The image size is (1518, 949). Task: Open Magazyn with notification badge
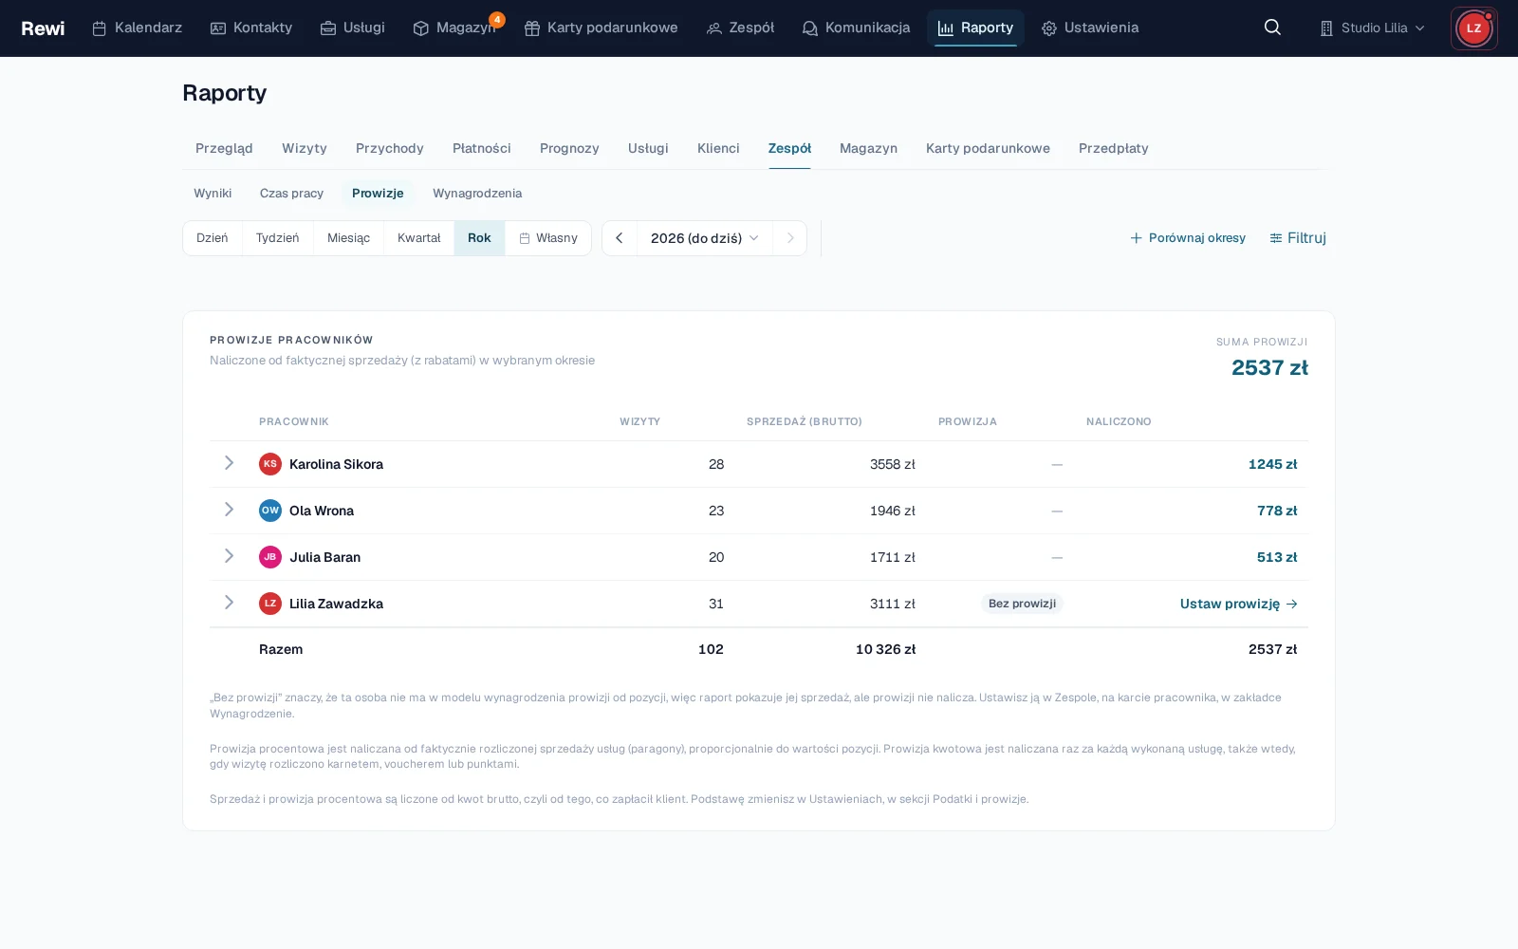click(455, 28)
